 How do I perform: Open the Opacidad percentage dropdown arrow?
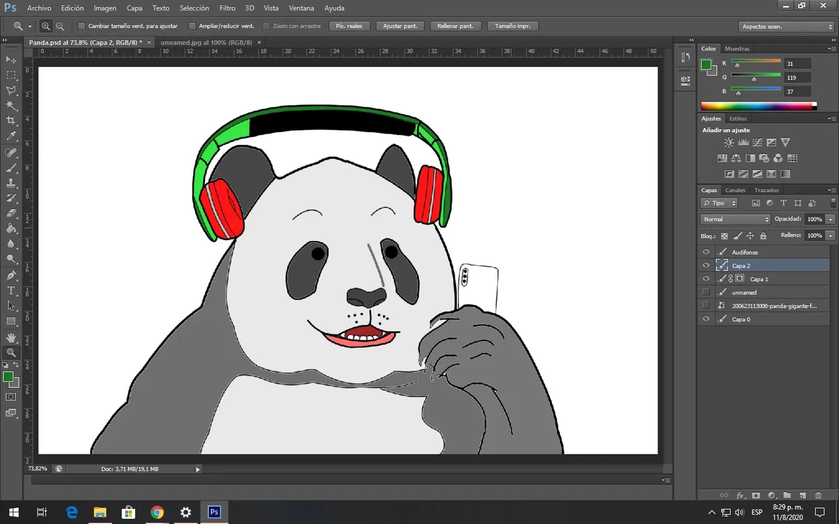click(831, 219)
